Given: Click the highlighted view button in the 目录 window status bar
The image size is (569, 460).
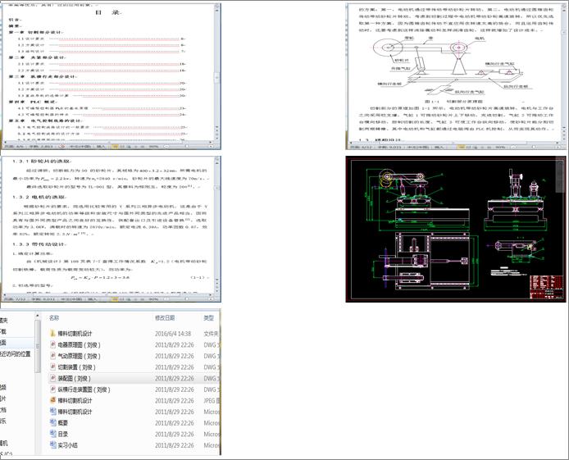Looking at the screenshot, I should point(115,147).
